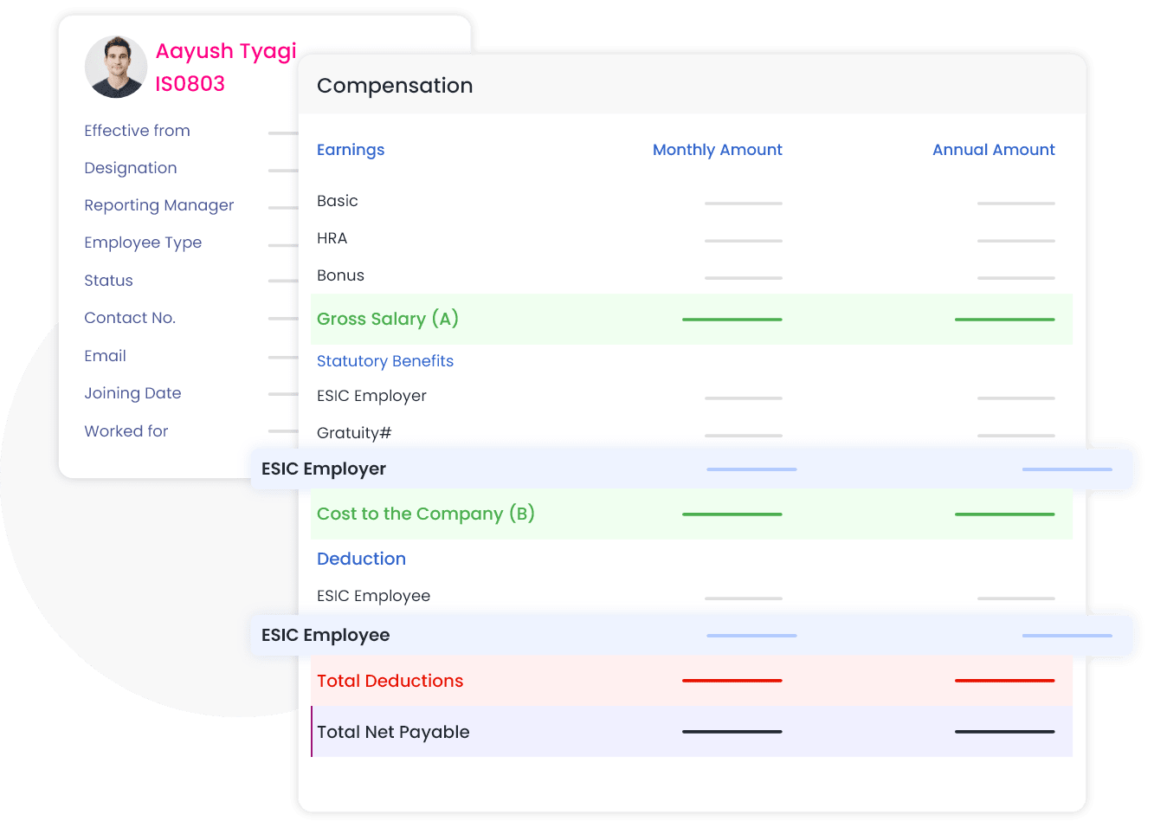Click the Earnings section heading
Viewport: 1154px width, 828px height.
[x=351, y=150]
